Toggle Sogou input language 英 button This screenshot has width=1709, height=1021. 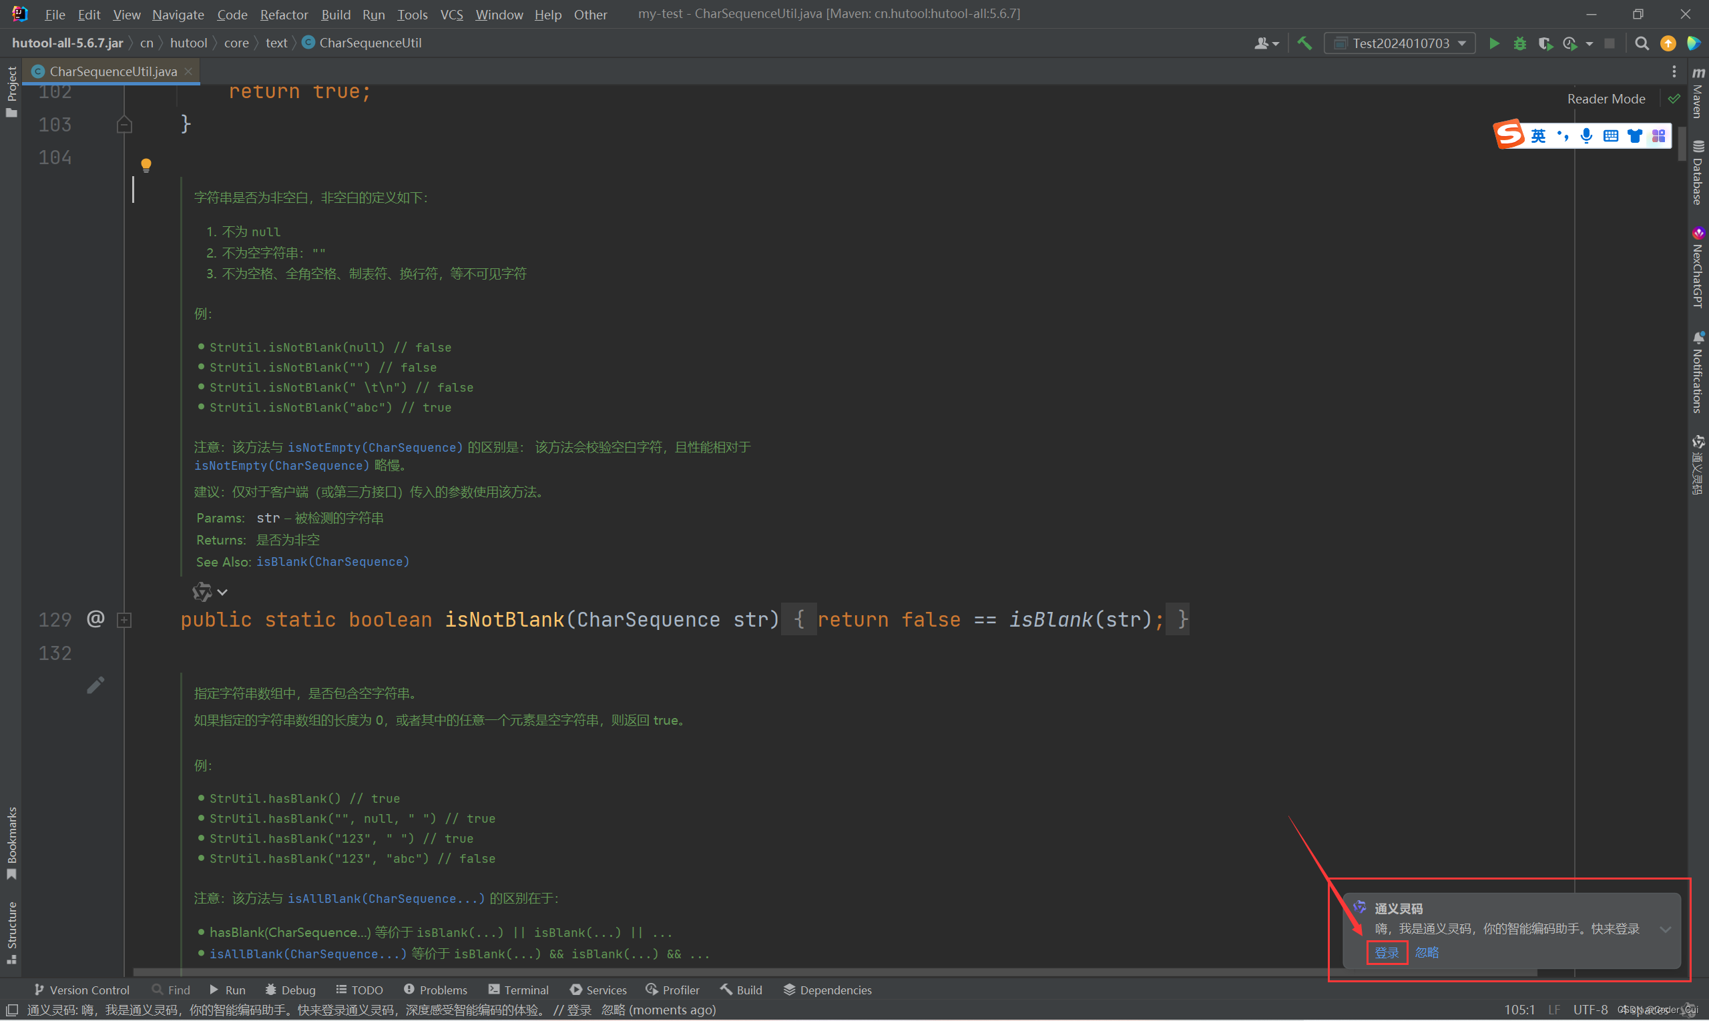pyautogui.click(x=1538, y=135)
